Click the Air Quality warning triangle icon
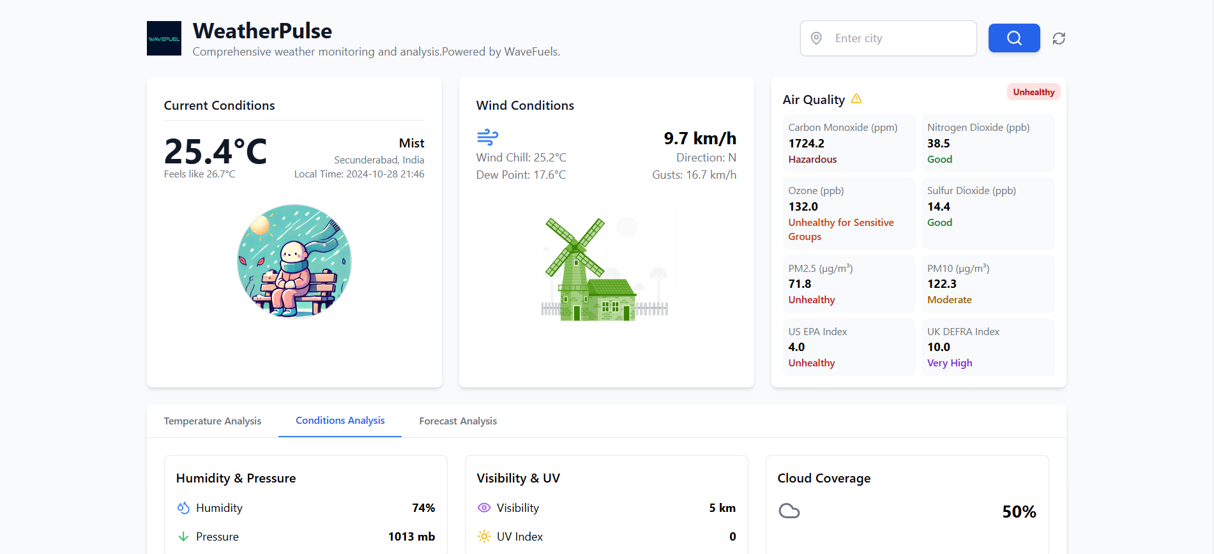The height and width of the screenshot is (554, 1214). [x=856, y=98]
